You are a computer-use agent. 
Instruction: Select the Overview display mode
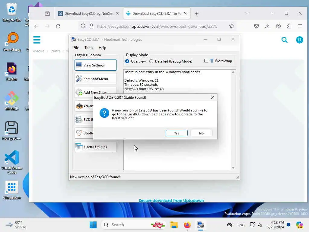[135, 61]
